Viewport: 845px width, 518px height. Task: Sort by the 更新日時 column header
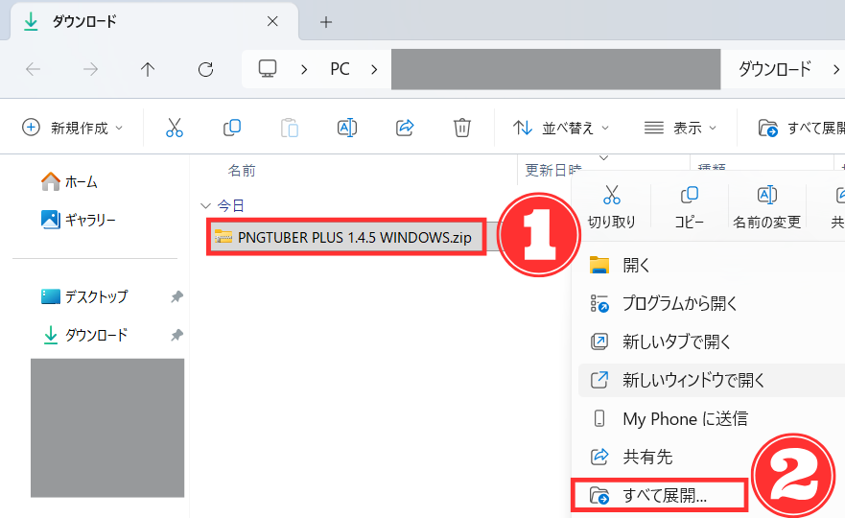tap(552, 171)
